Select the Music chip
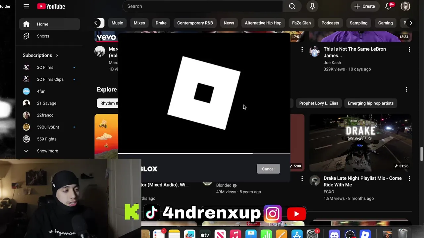This screenshot has width=424, height=238. tap(117, 23)
